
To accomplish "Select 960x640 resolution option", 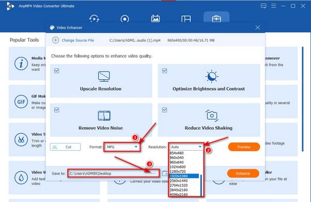I will click(x=177, y=162).
